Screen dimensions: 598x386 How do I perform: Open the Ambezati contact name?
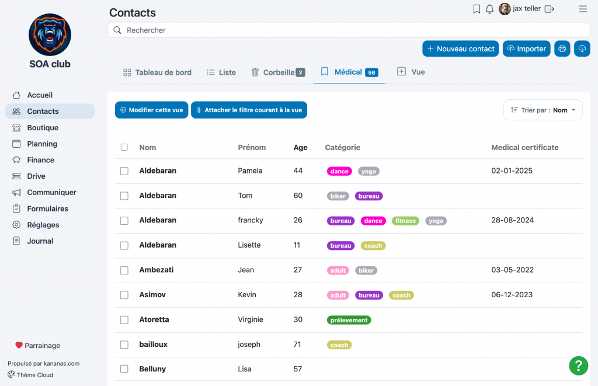(x=157, y=270)
